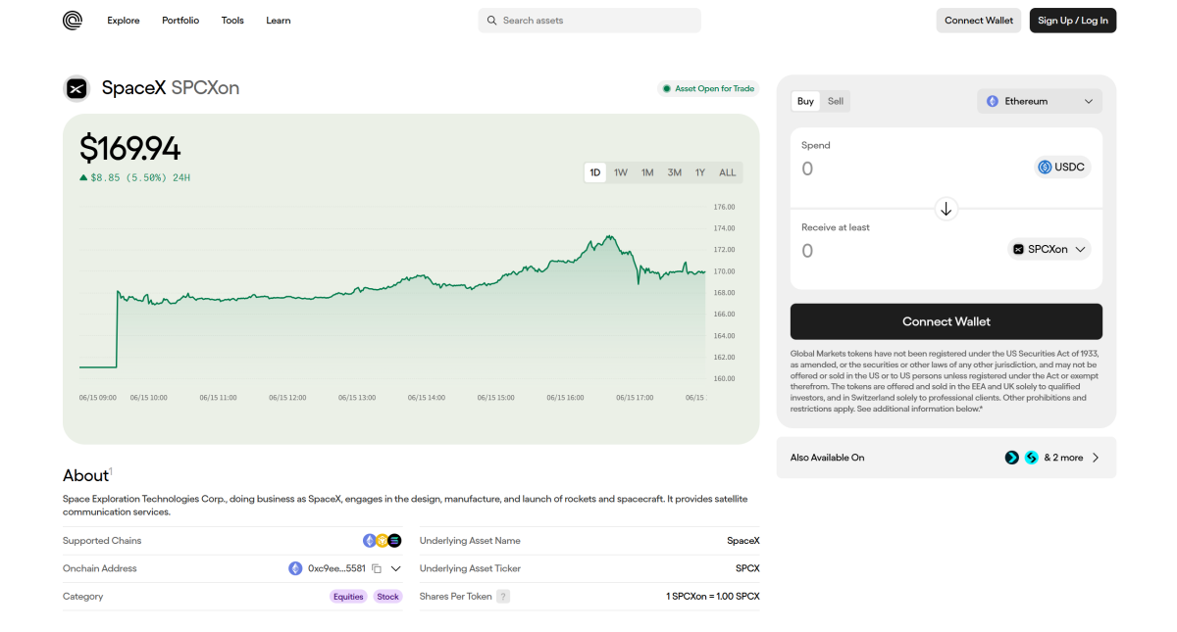This screenshot has width=1177, height=632.
Task: Click the Stock category tag
Action: [388, 596]
